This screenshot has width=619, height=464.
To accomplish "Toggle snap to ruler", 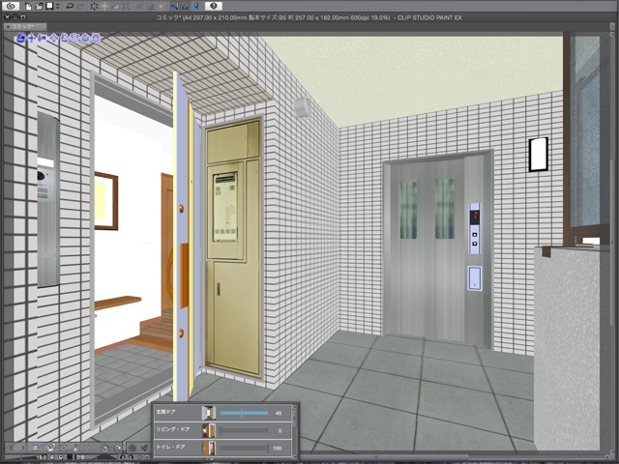I will click(x=174, y=7).
